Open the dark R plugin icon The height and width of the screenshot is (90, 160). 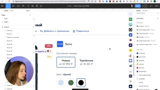point(130,45)
